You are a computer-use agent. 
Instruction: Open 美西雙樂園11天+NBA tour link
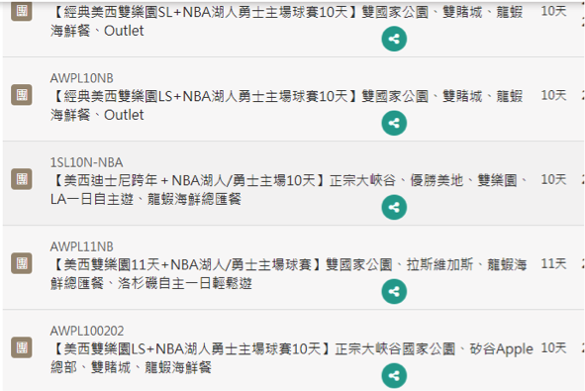[289, 274]
